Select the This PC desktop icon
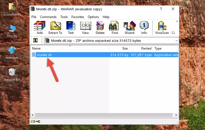The height and width of the screenshot is (130, 205). click(12, 31)
